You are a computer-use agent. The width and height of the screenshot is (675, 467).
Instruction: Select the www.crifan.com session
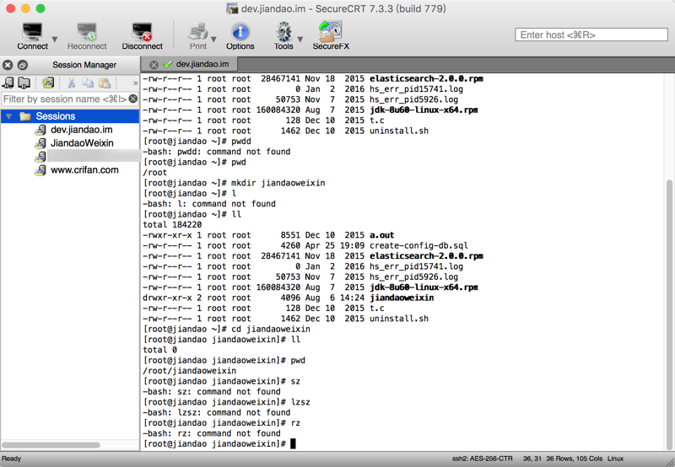(x=85, y=170)
